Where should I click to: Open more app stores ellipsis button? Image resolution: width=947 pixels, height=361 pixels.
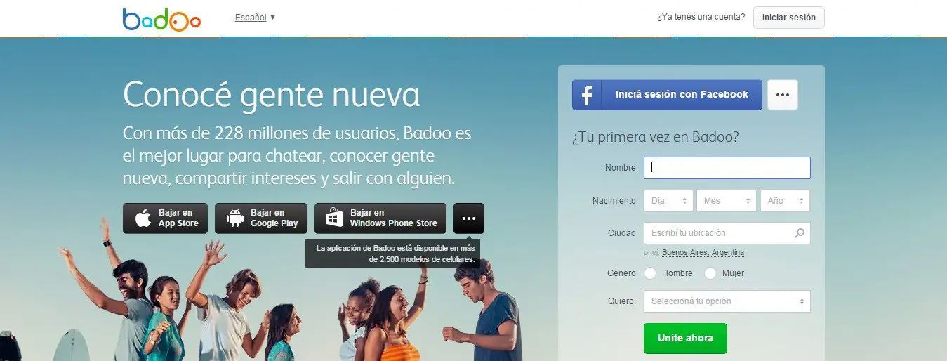click(469, 218)
